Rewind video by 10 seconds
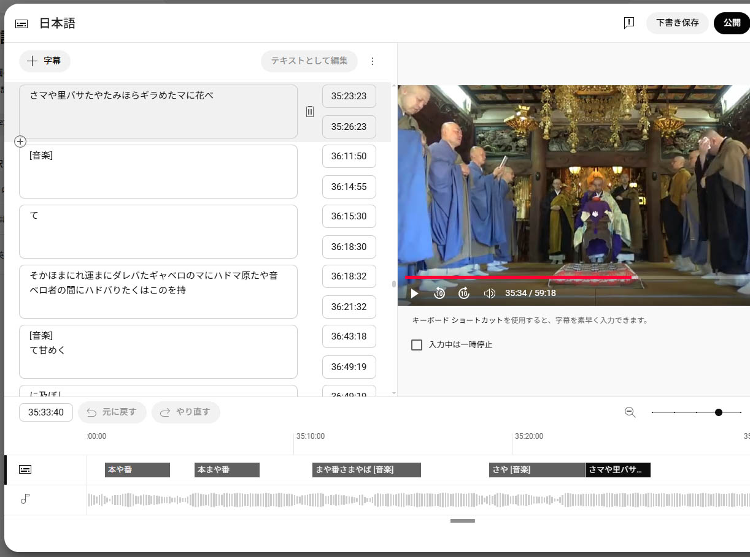 [x=439, y=294]
